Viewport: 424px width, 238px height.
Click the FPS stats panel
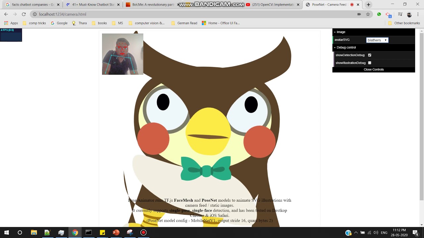click(x=11, y=35)
